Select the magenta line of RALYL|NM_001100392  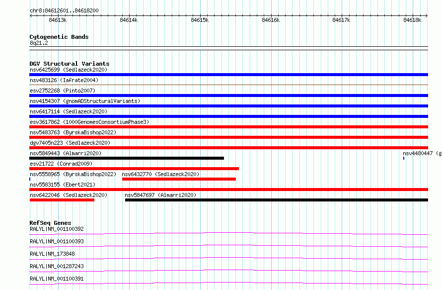point(228,233)
